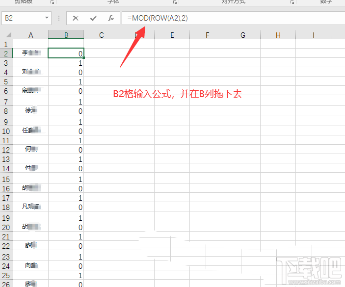
Task: Select row 5 header
Action: pyautogui.click(x=6, y=81)
